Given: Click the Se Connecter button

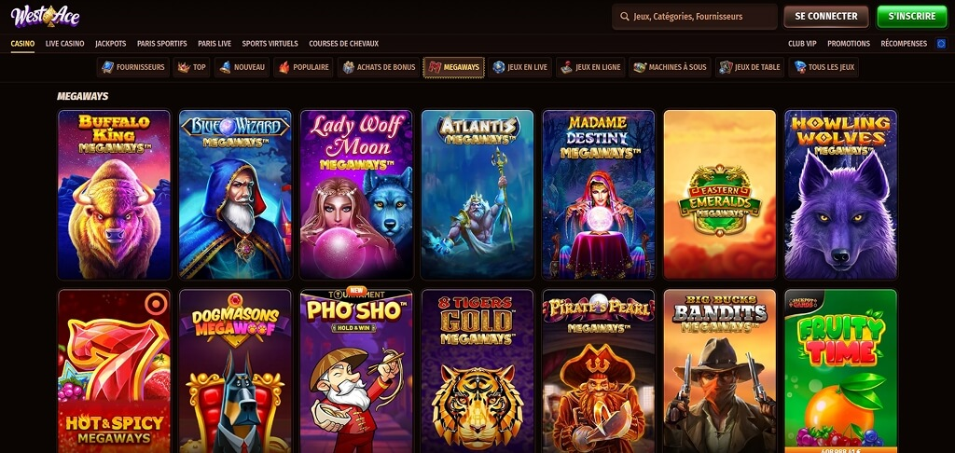Looking at the screenshot, I should 826,17.
